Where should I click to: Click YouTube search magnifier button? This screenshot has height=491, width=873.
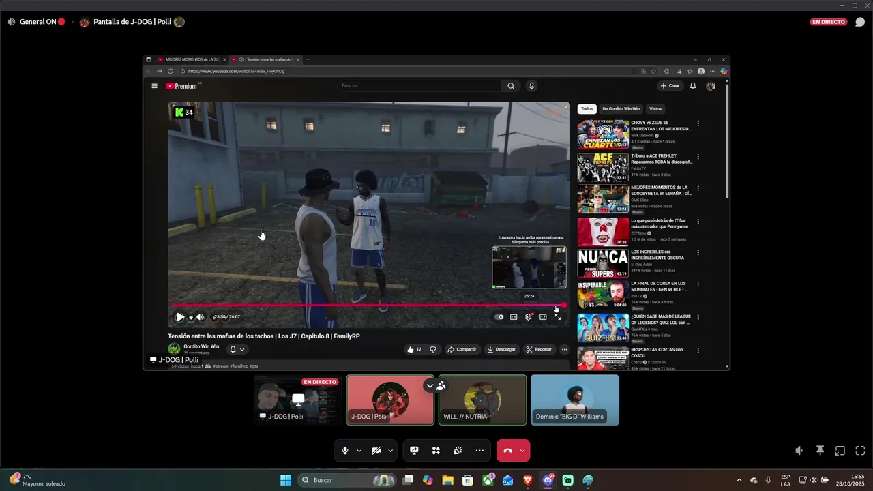511,86
